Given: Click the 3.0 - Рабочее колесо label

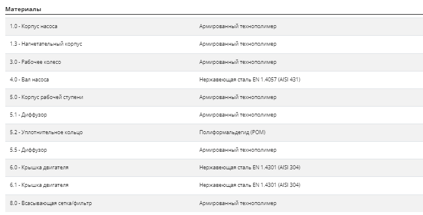Looking at the screenshot, I should [35, 62].
